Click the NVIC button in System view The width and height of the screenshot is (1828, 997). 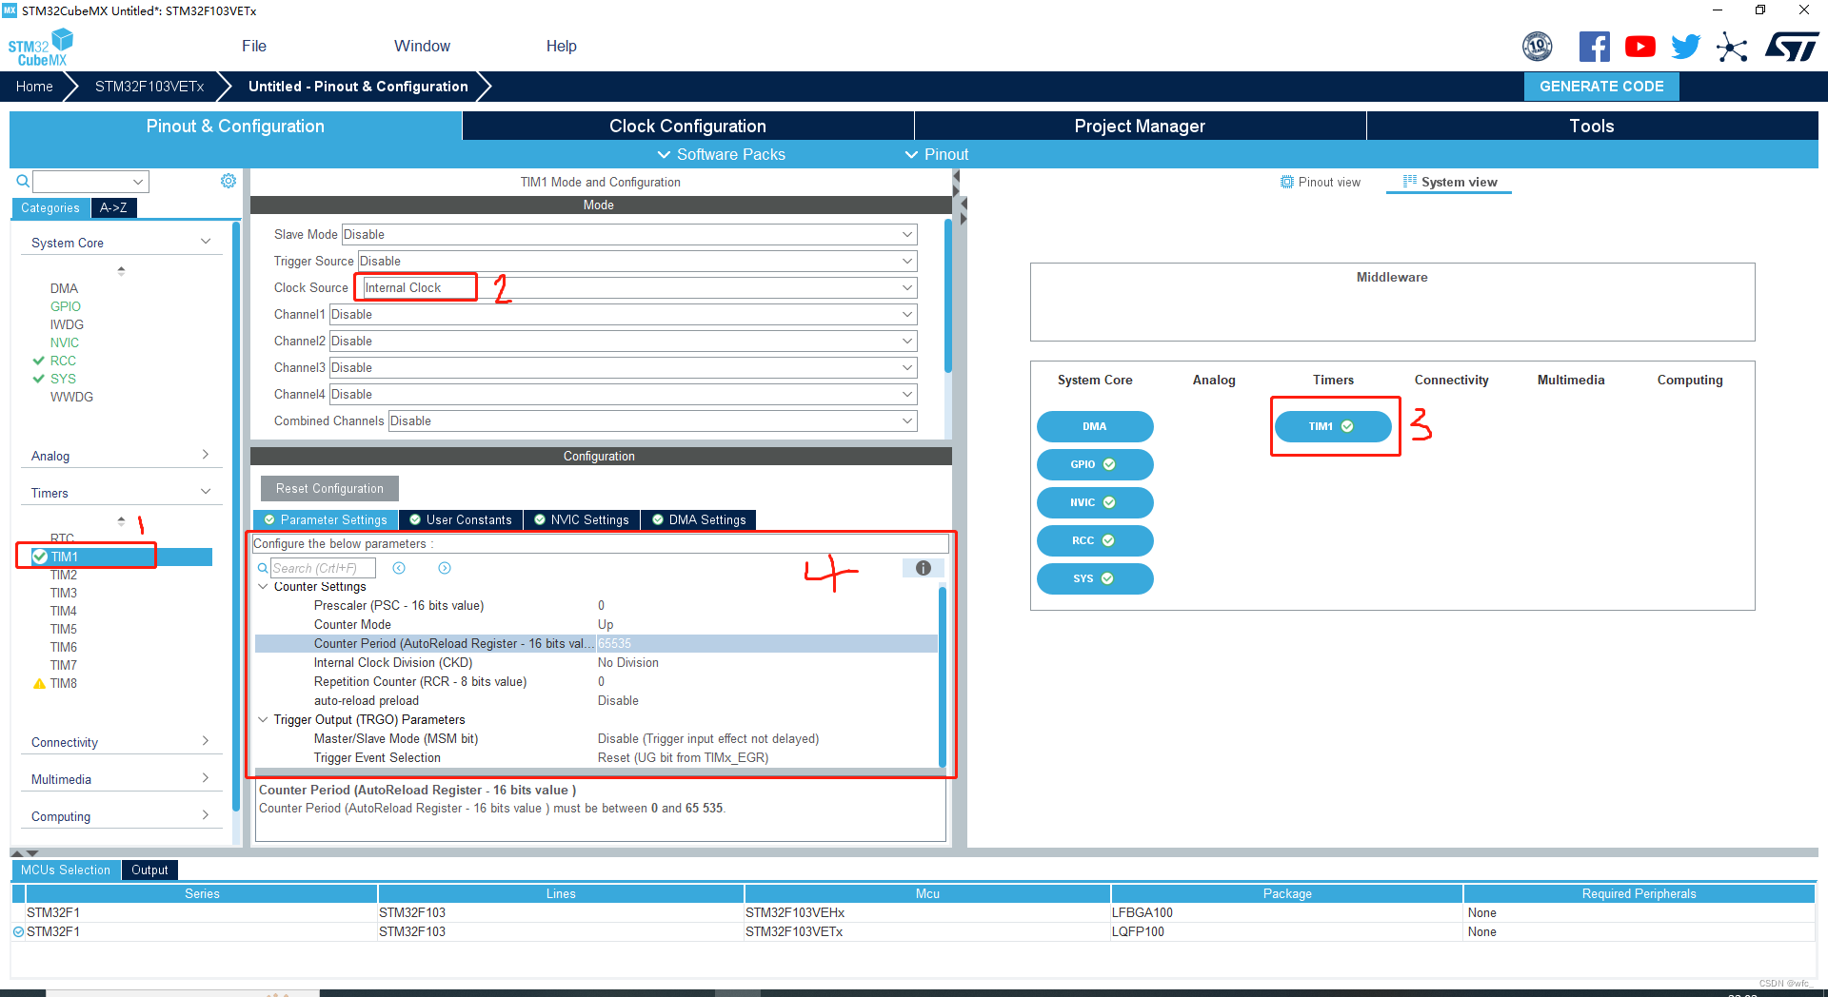[x=1095, y=502]
